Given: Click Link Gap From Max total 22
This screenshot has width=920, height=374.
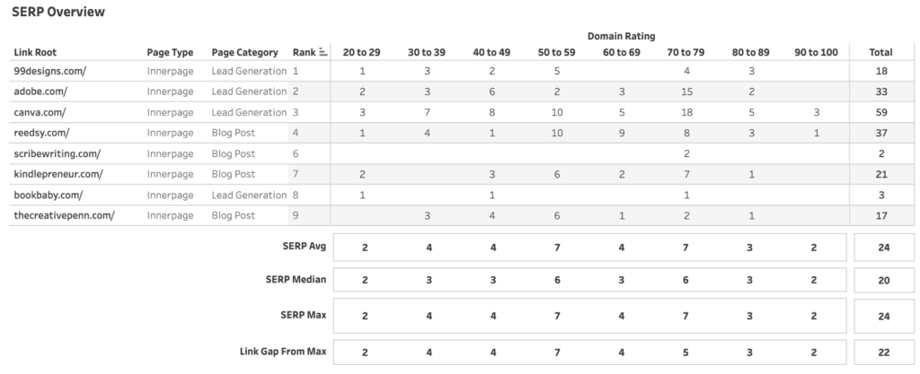Looking at the screenshot, I should pyautogui.click(x=884, y=352).
